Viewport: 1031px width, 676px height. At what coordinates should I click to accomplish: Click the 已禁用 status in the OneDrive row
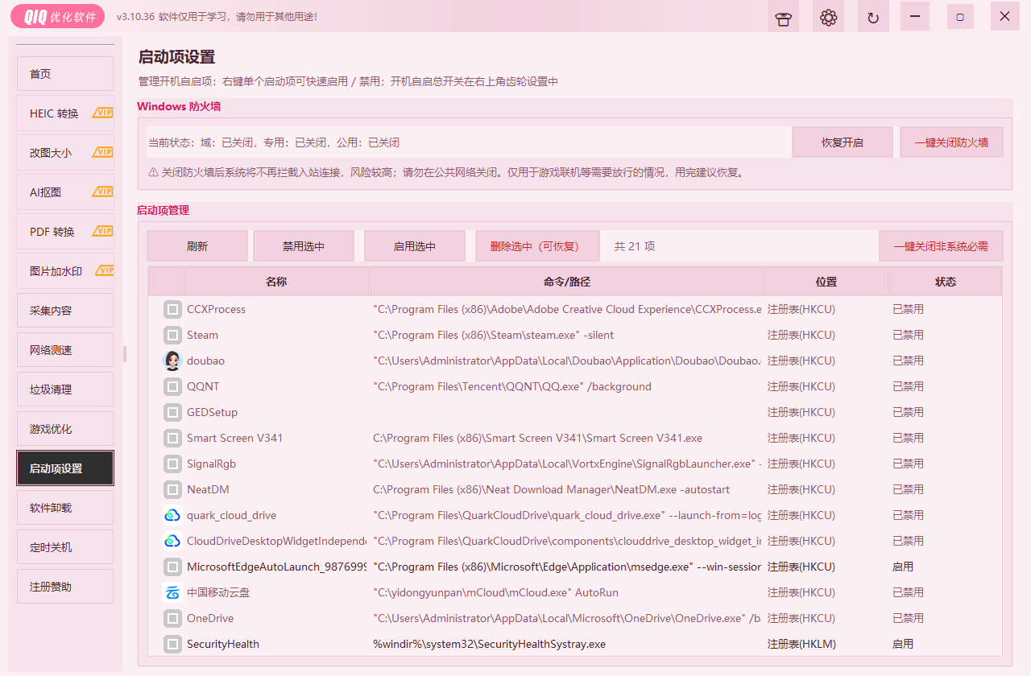[x=908, y=618]
